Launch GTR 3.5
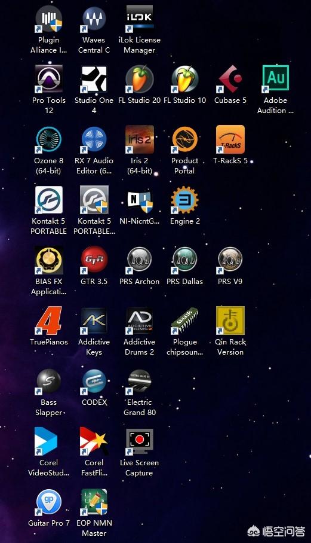Screen dimensions: 311x543 coord(94,260)
